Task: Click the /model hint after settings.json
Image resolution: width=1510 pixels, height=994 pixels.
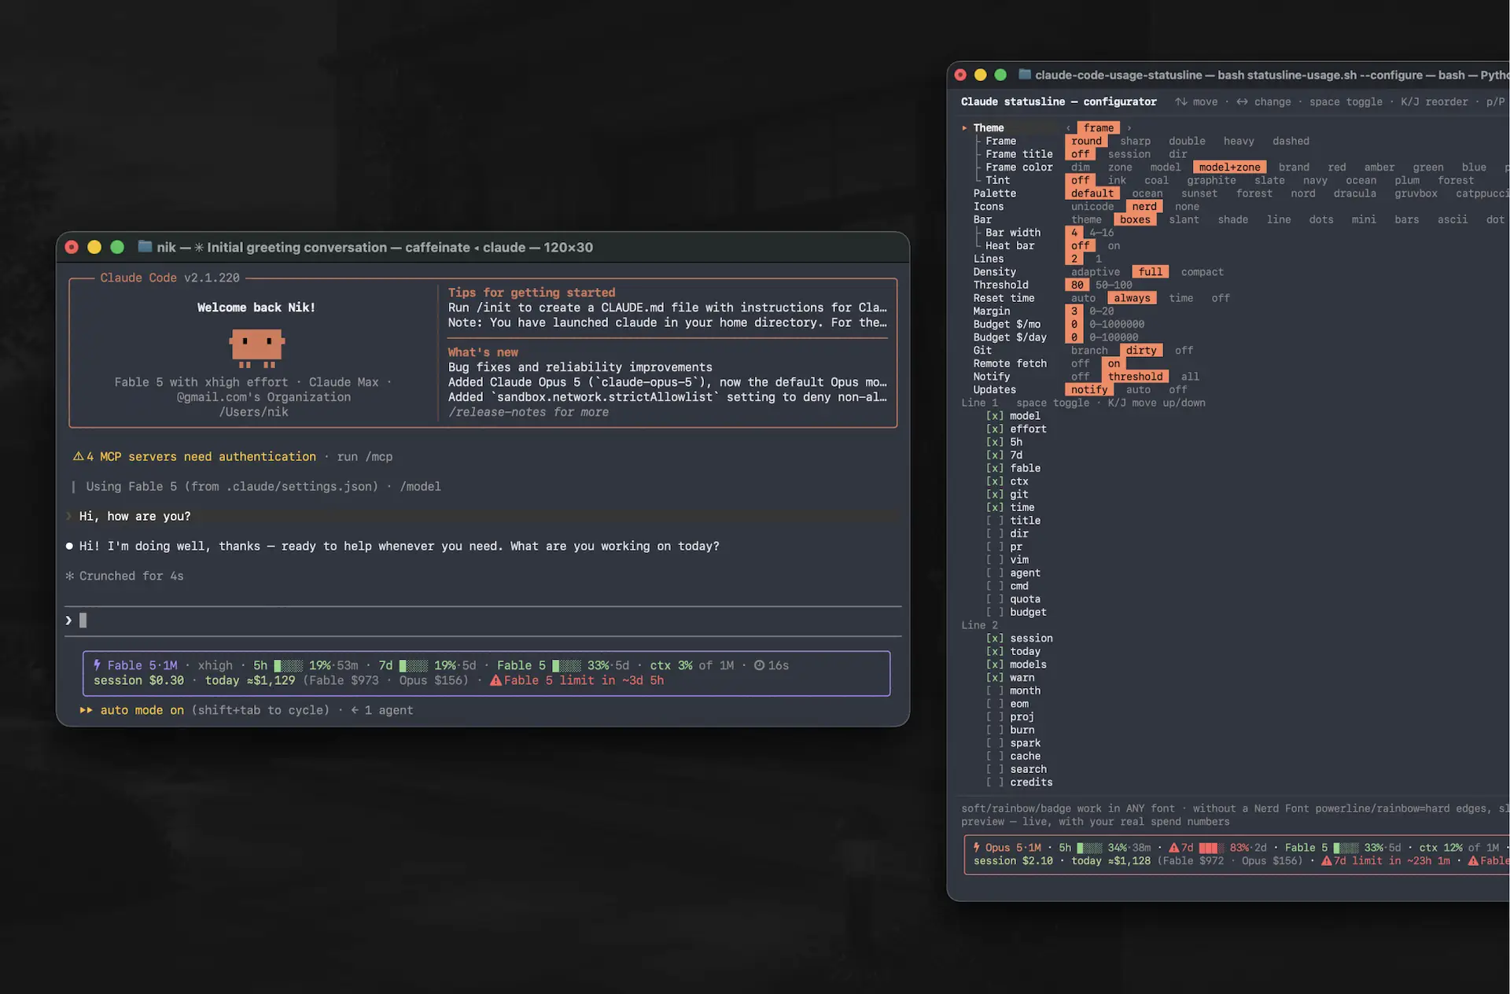Action: (421, 487)
